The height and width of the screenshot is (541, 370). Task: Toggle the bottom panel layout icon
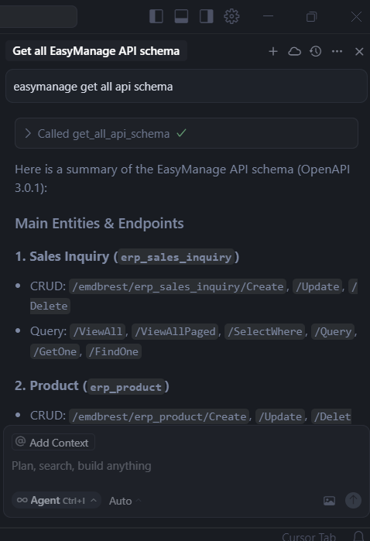coord(181,16)
